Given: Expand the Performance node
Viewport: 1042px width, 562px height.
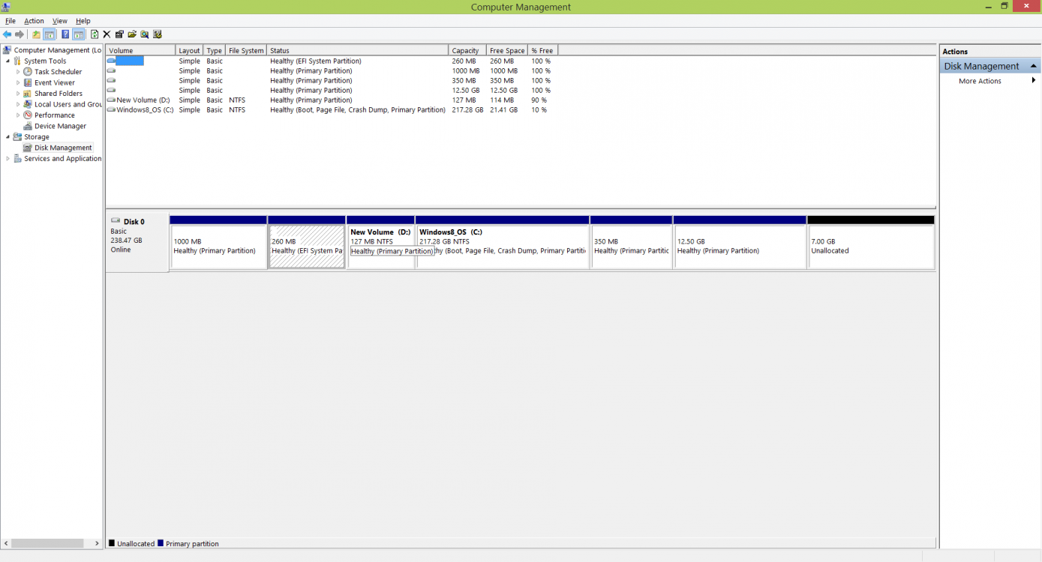Looking at the screenshot, I should tap(18, 115).
